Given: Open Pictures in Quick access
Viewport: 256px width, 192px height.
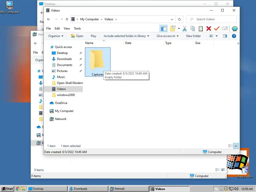Looking at the screenshot, I should 62,71.
